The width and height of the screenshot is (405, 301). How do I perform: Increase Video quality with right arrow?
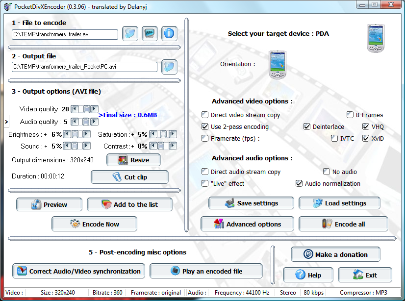95,109
